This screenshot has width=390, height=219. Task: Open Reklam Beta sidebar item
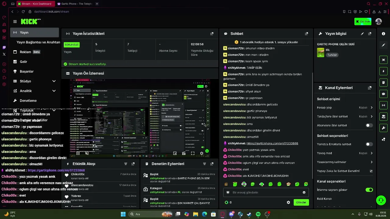34,52
